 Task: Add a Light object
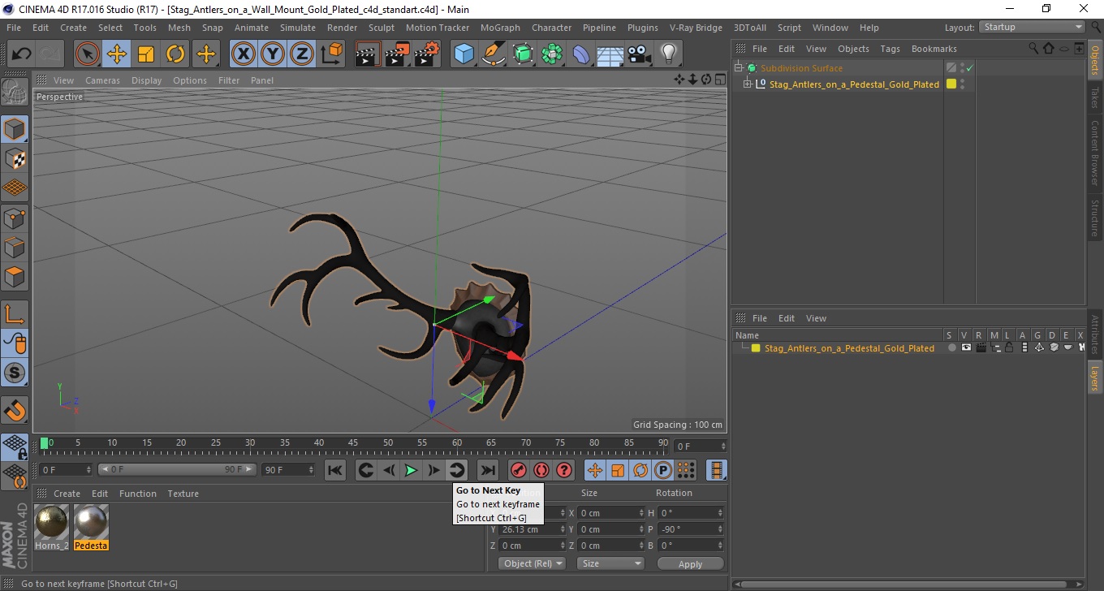tap(668, 54)
